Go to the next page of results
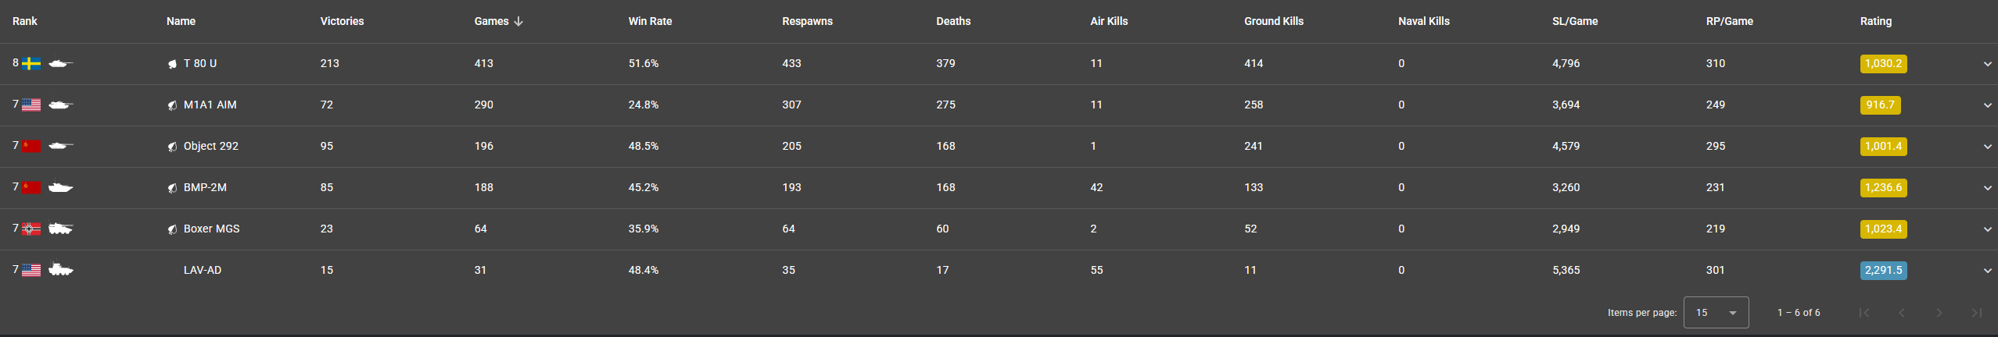 click(1939, 313)
